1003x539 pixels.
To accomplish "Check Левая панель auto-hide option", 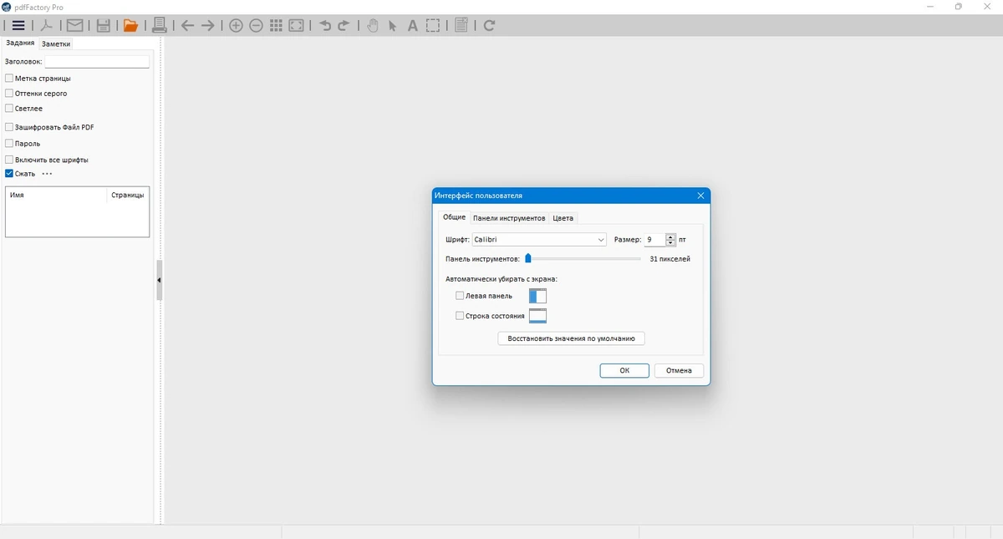I will click(x=460, y=296).
